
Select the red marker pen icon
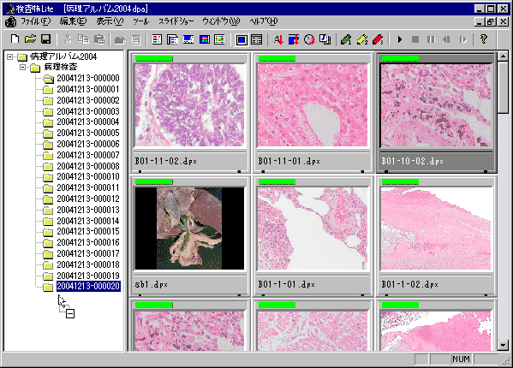tap(378, 40)
